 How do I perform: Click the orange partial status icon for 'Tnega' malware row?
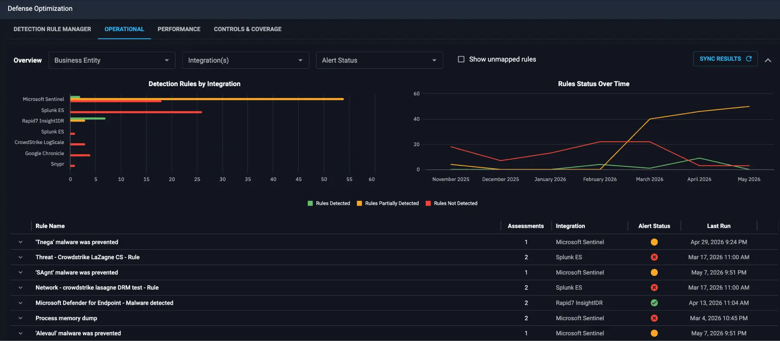pos(654,242)
